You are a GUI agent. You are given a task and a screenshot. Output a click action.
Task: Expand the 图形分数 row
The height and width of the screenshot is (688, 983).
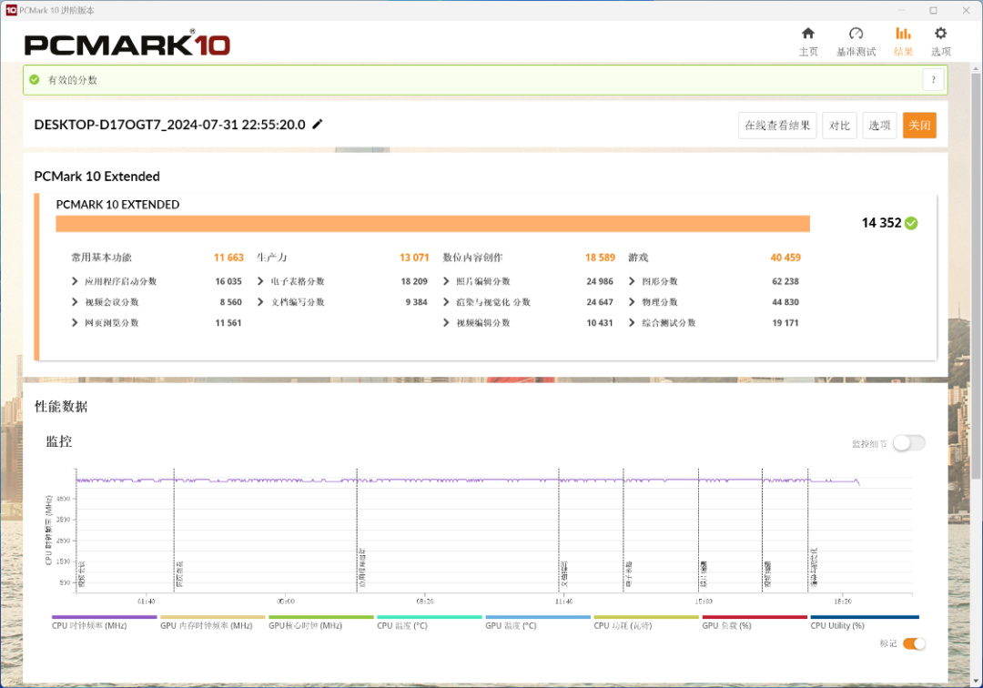pos(632,281)
